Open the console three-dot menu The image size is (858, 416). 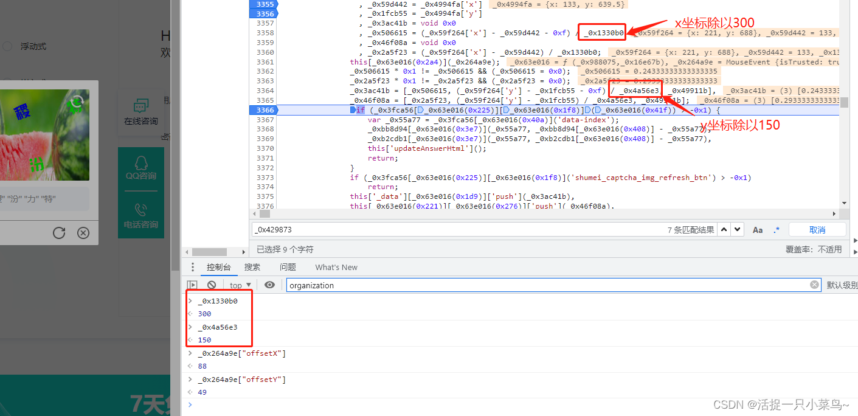coord(193,267)
